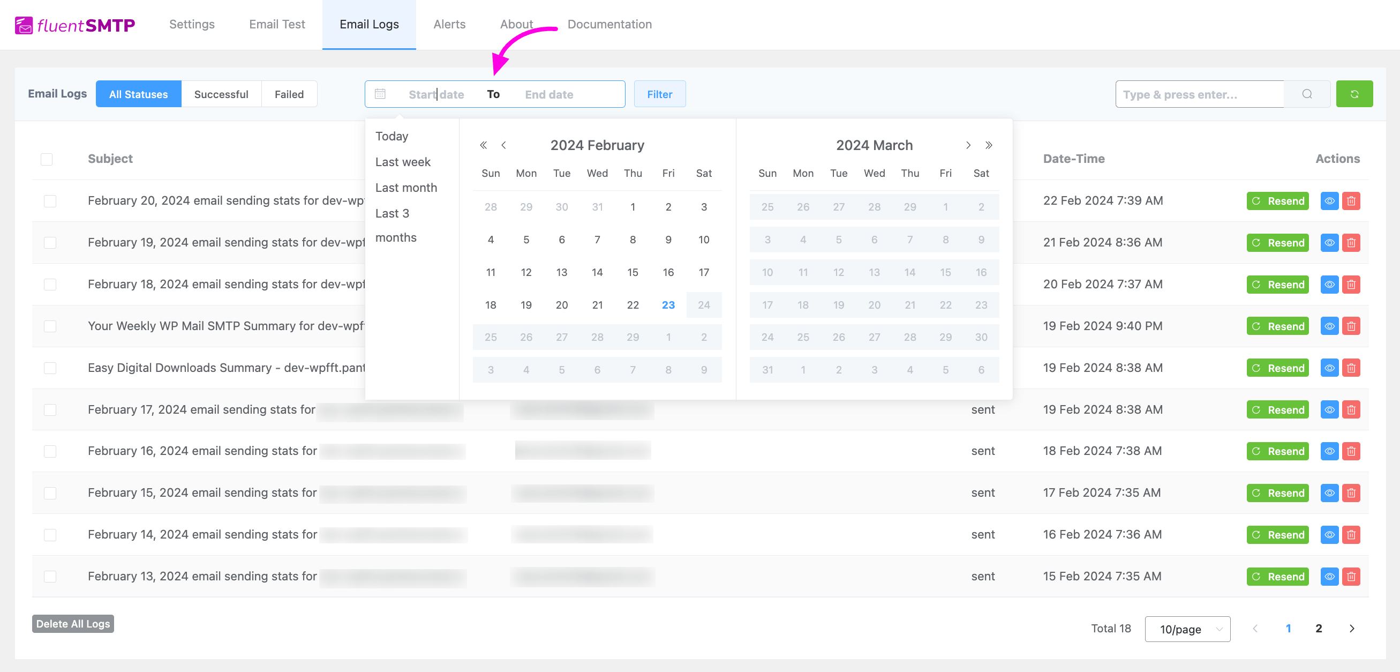The image size is (1400, 672).
Task: Check the February 16, 2024 stats row
Action: 50,451
